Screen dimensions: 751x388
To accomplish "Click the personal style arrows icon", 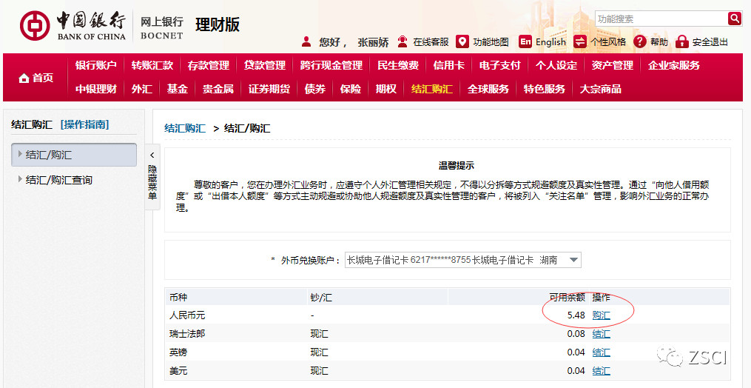I will coord(580,41).
